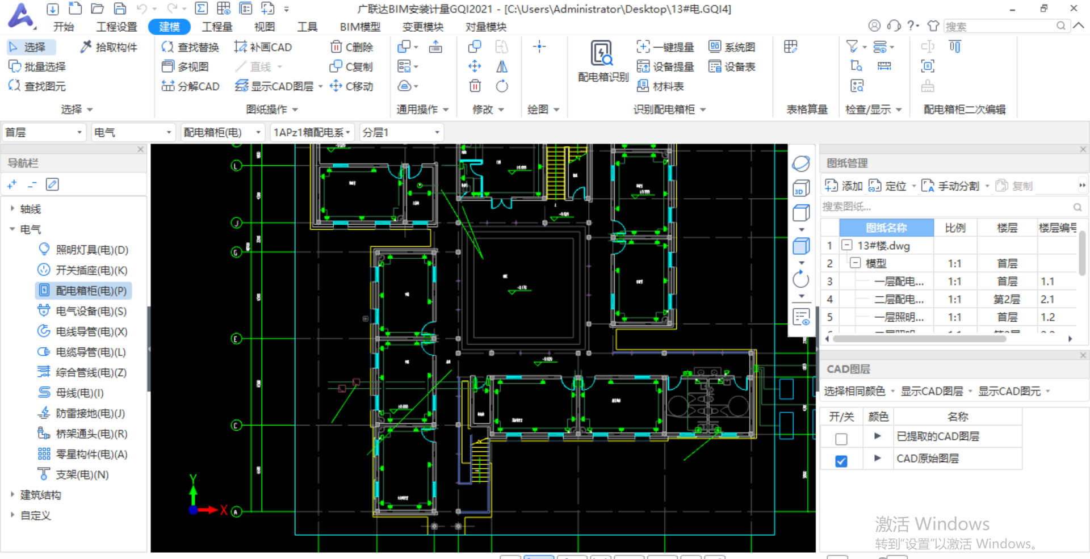Open the 系统图 tool
Viewport: 1090px width, 559px height.
click(732, 47)
